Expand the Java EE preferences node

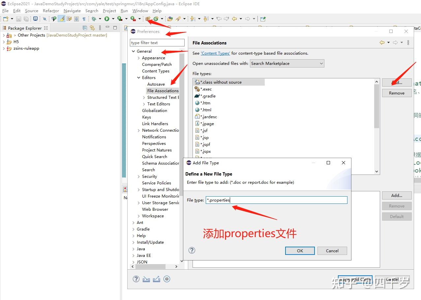pos(133,256)
